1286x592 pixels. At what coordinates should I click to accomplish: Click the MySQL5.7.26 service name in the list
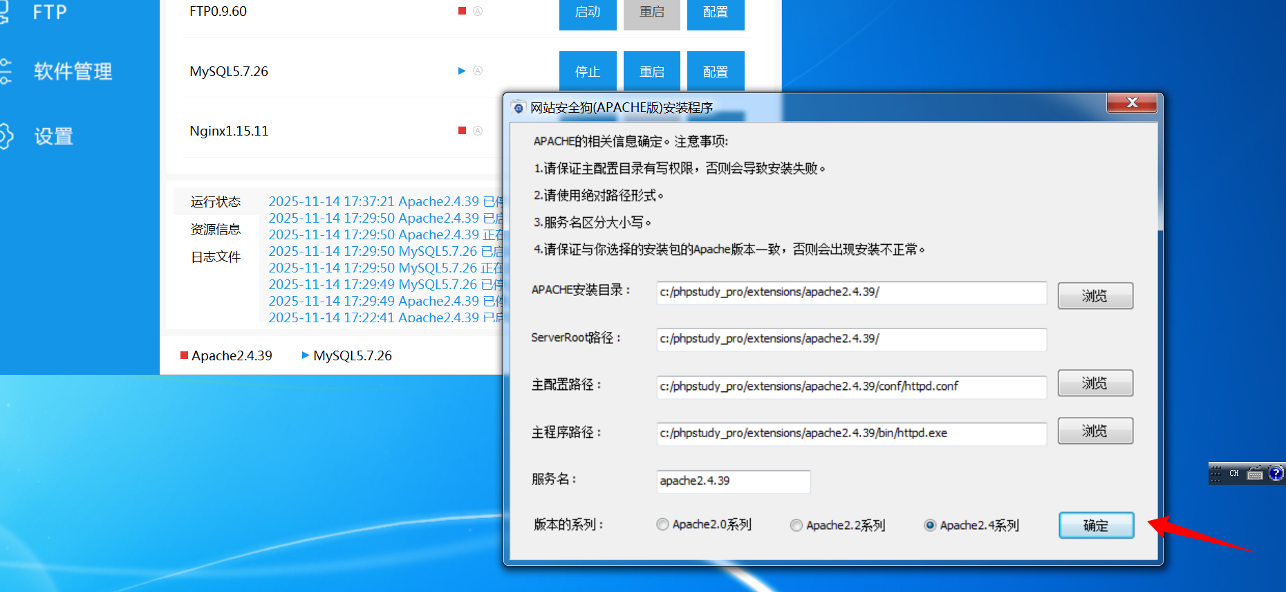[x=229, y=71]
